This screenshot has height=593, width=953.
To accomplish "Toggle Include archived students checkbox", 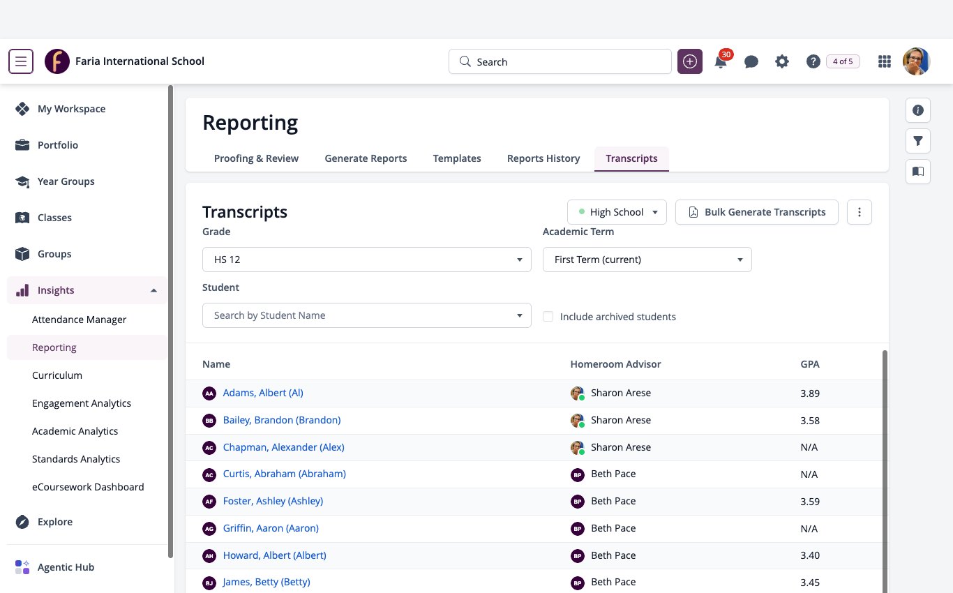I will tap(548, 317).
